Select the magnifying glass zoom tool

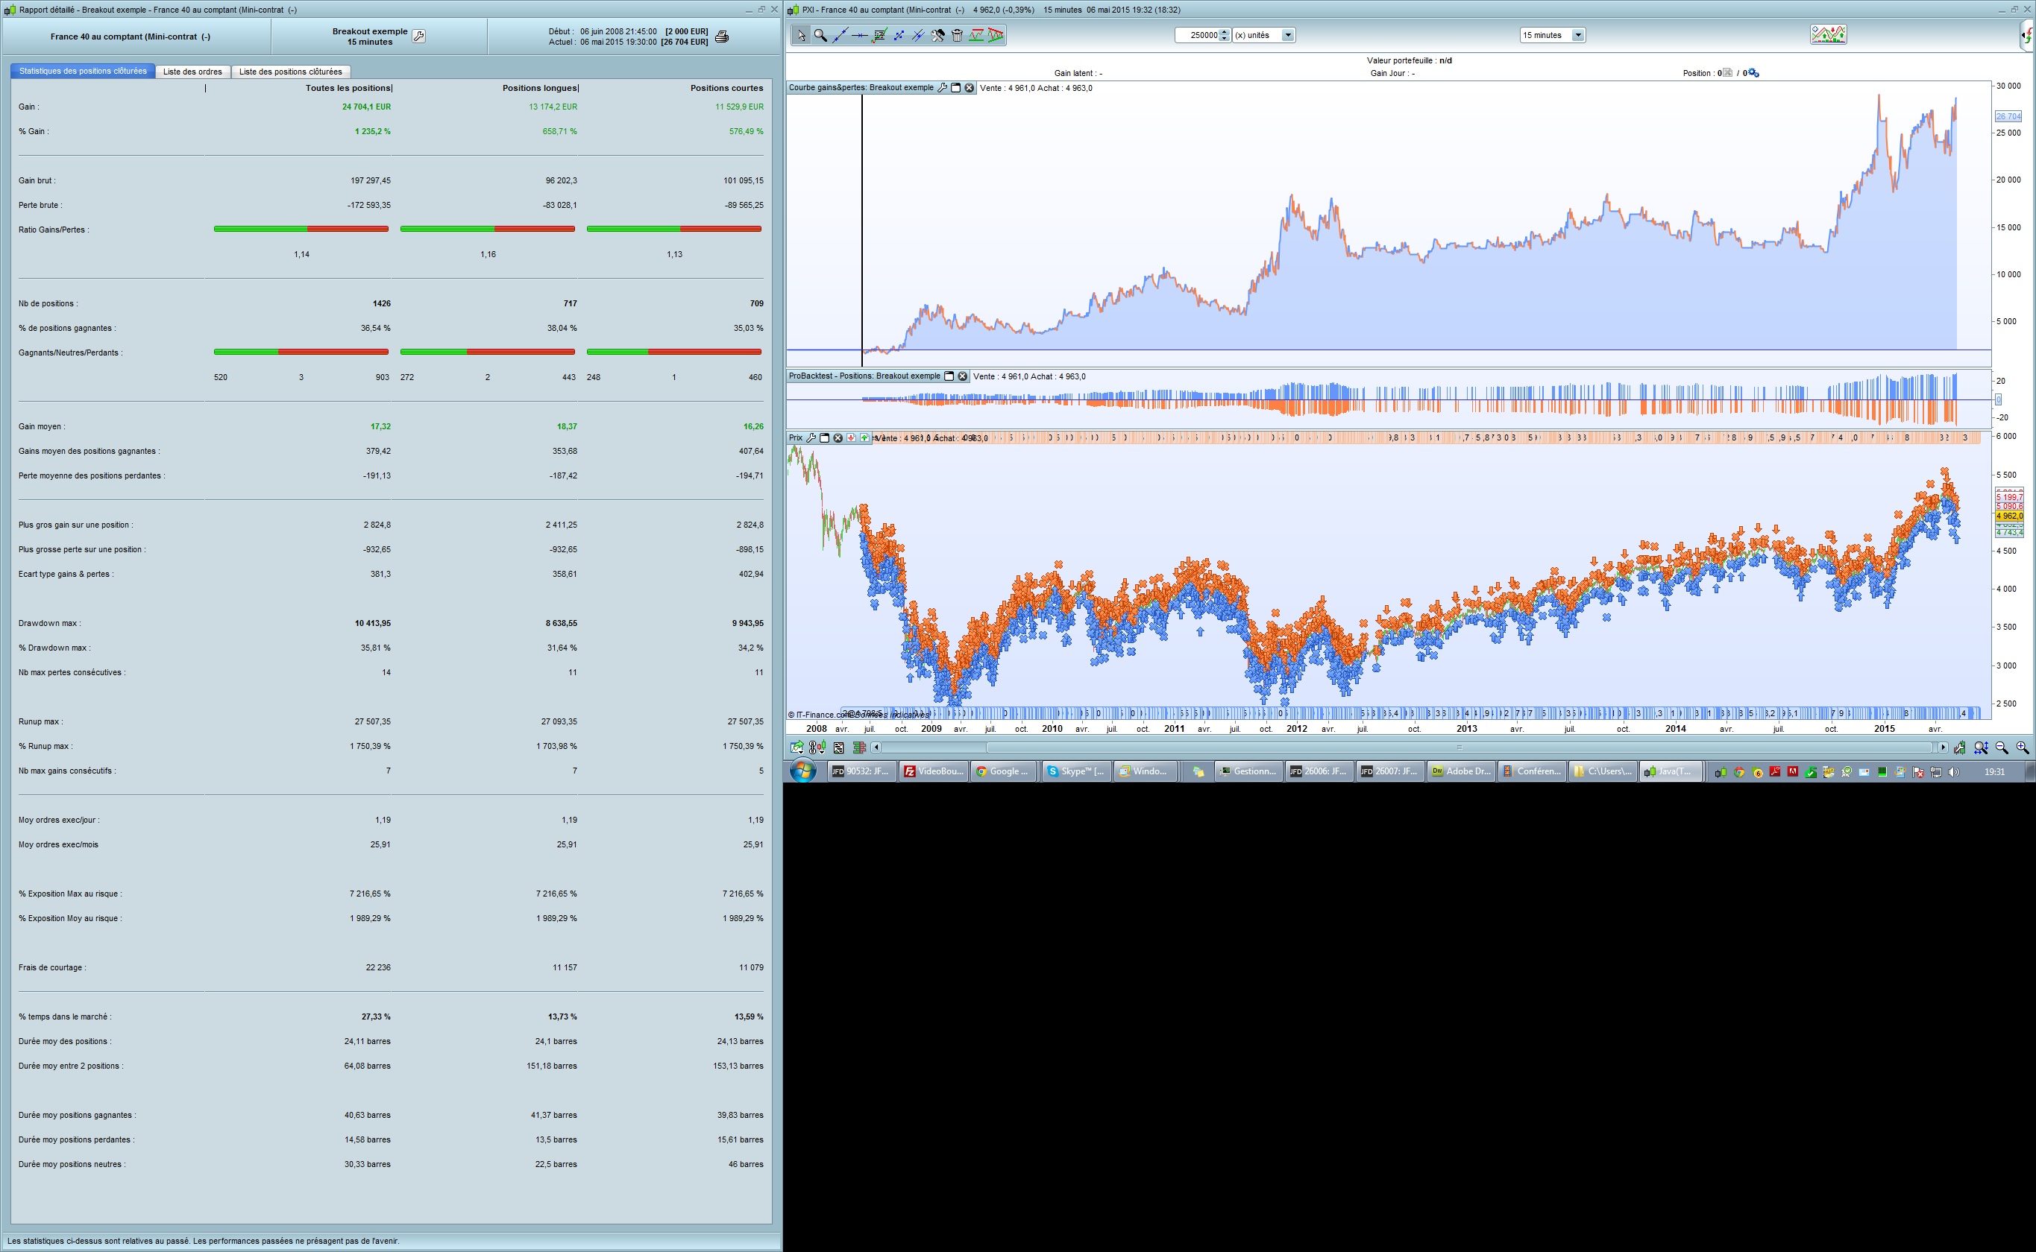820,35
